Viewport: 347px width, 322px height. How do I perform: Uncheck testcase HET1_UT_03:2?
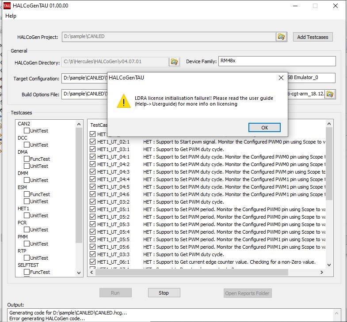click(x=93, y=202)
